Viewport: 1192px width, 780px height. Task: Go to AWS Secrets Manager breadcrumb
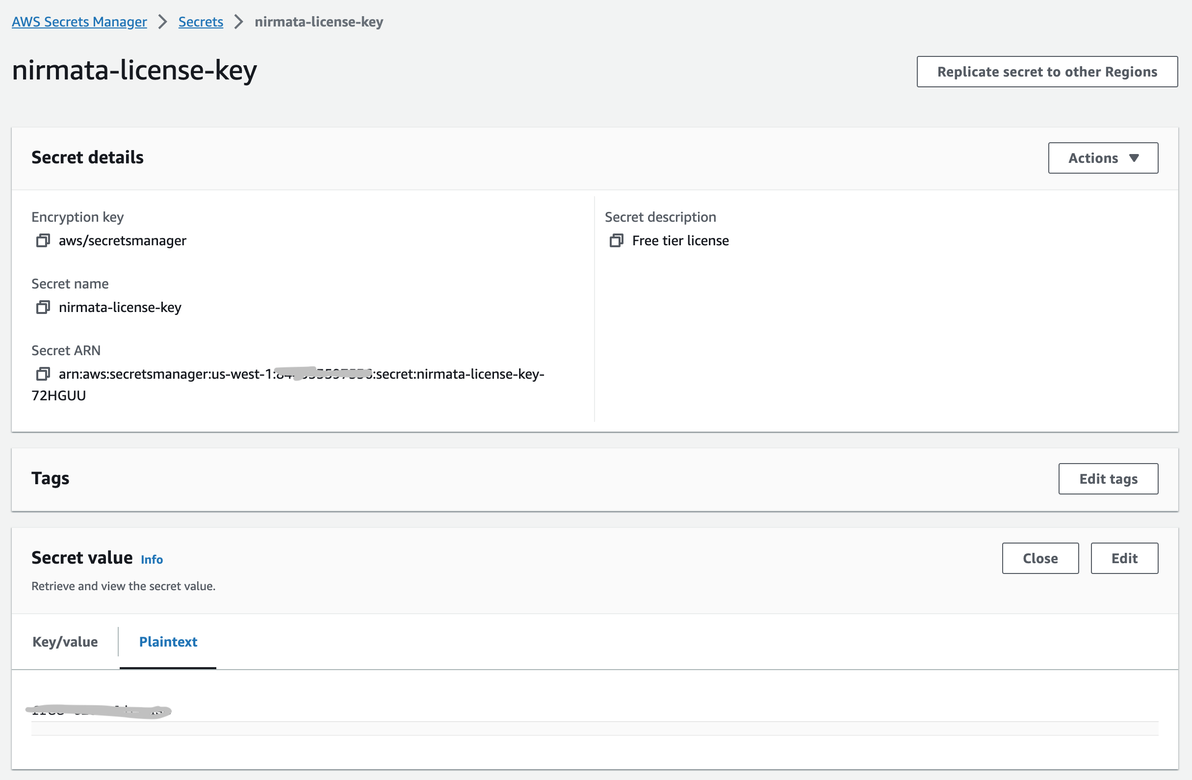point(79,22)
